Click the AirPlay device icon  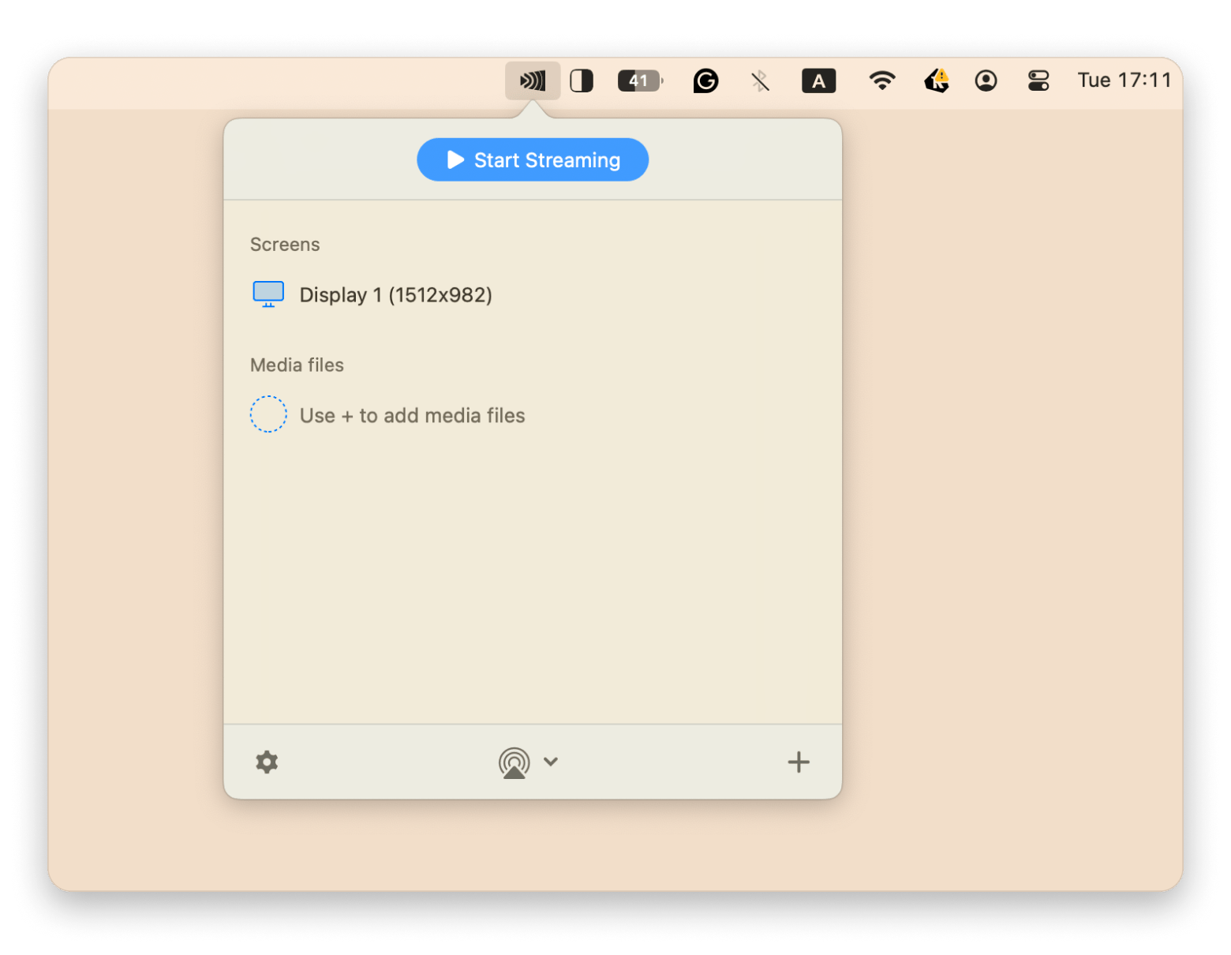514,762
